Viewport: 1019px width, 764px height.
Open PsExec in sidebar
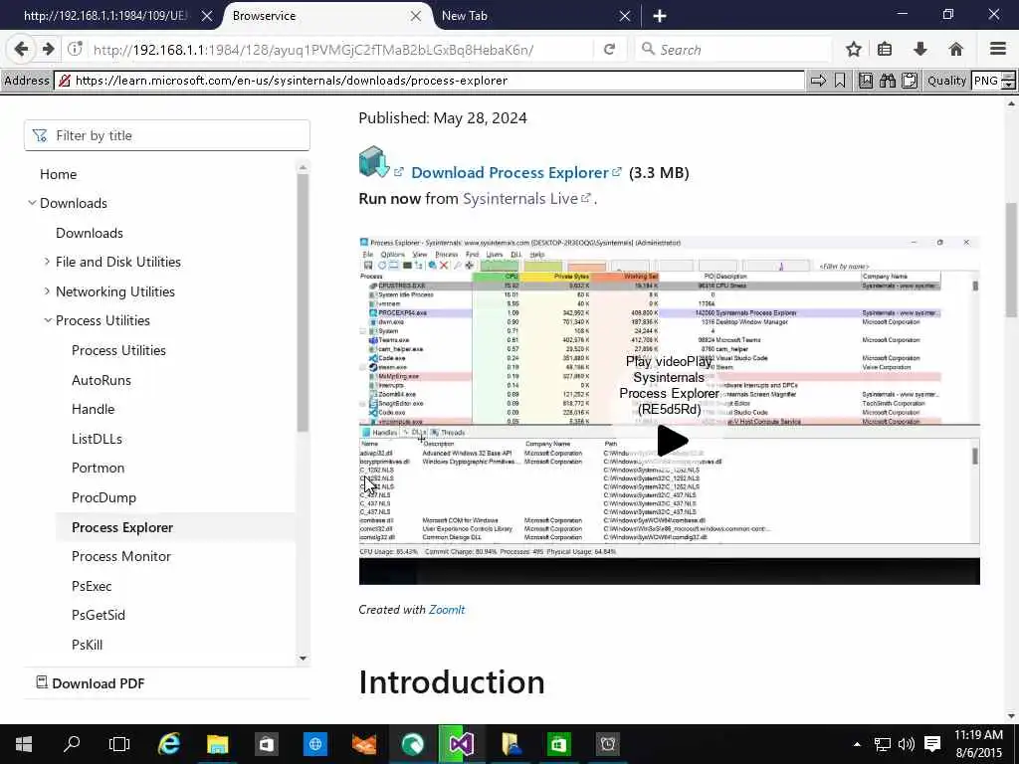(x=92, y=586)
